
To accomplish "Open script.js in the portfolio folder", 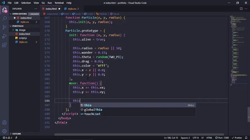I will click(x=23, y=38).
